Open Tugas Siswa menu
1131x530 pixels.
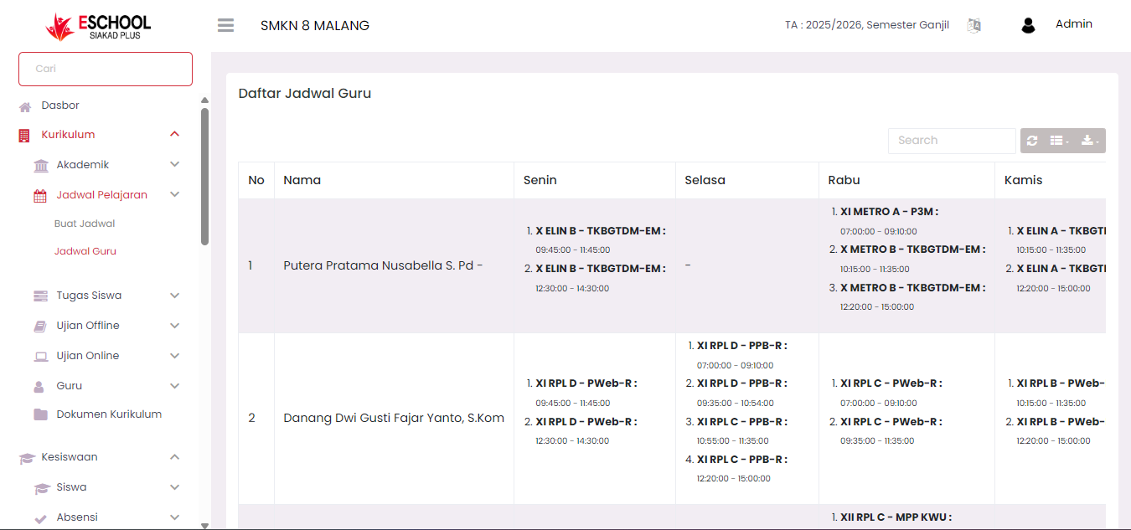point(89,296)
